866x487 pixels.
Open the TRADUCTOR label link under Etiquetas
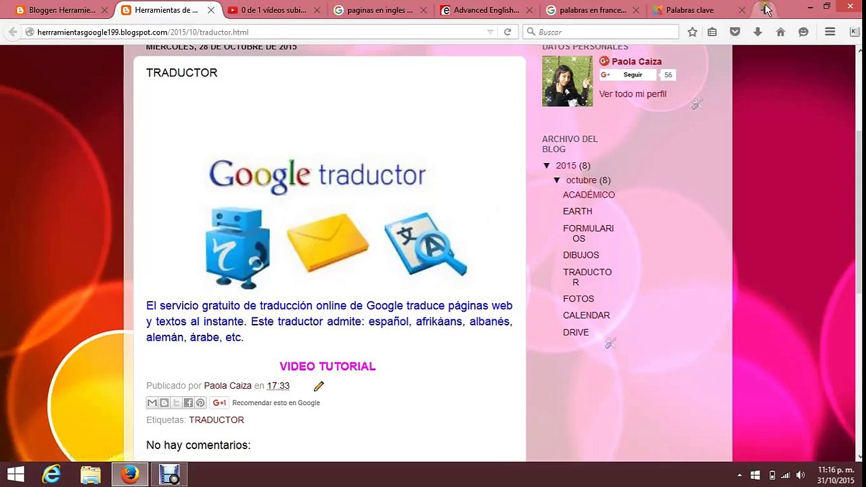(216, 420)
